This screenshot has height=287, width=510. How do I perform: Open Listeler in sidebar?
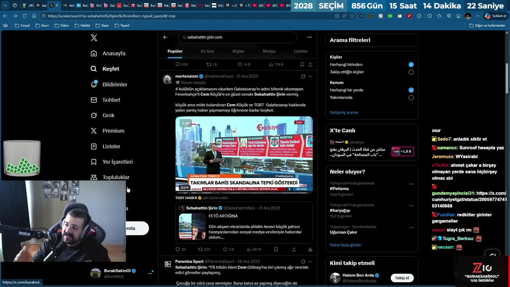coord(105,146)
